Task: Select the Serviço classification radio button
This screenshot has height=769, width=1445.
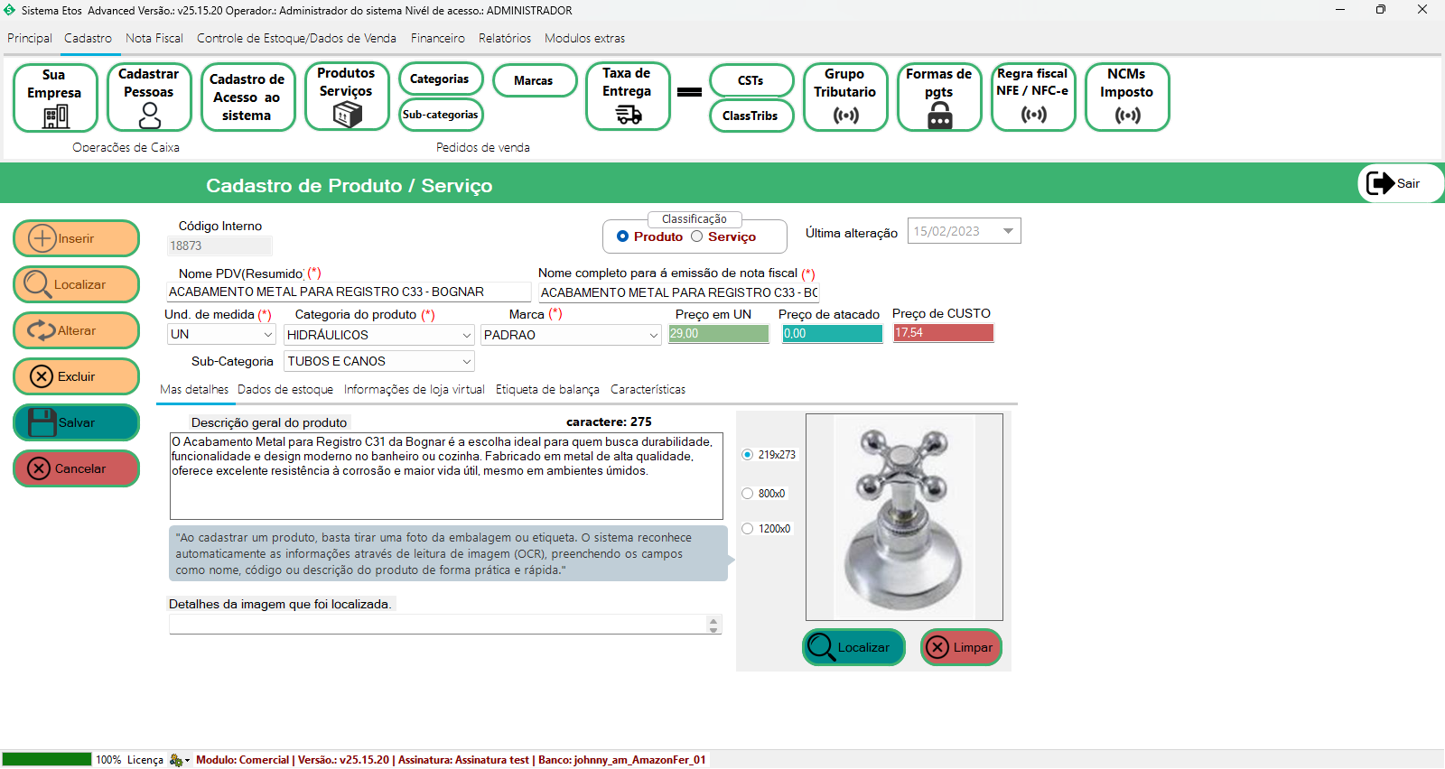Action: pos(697,236)
